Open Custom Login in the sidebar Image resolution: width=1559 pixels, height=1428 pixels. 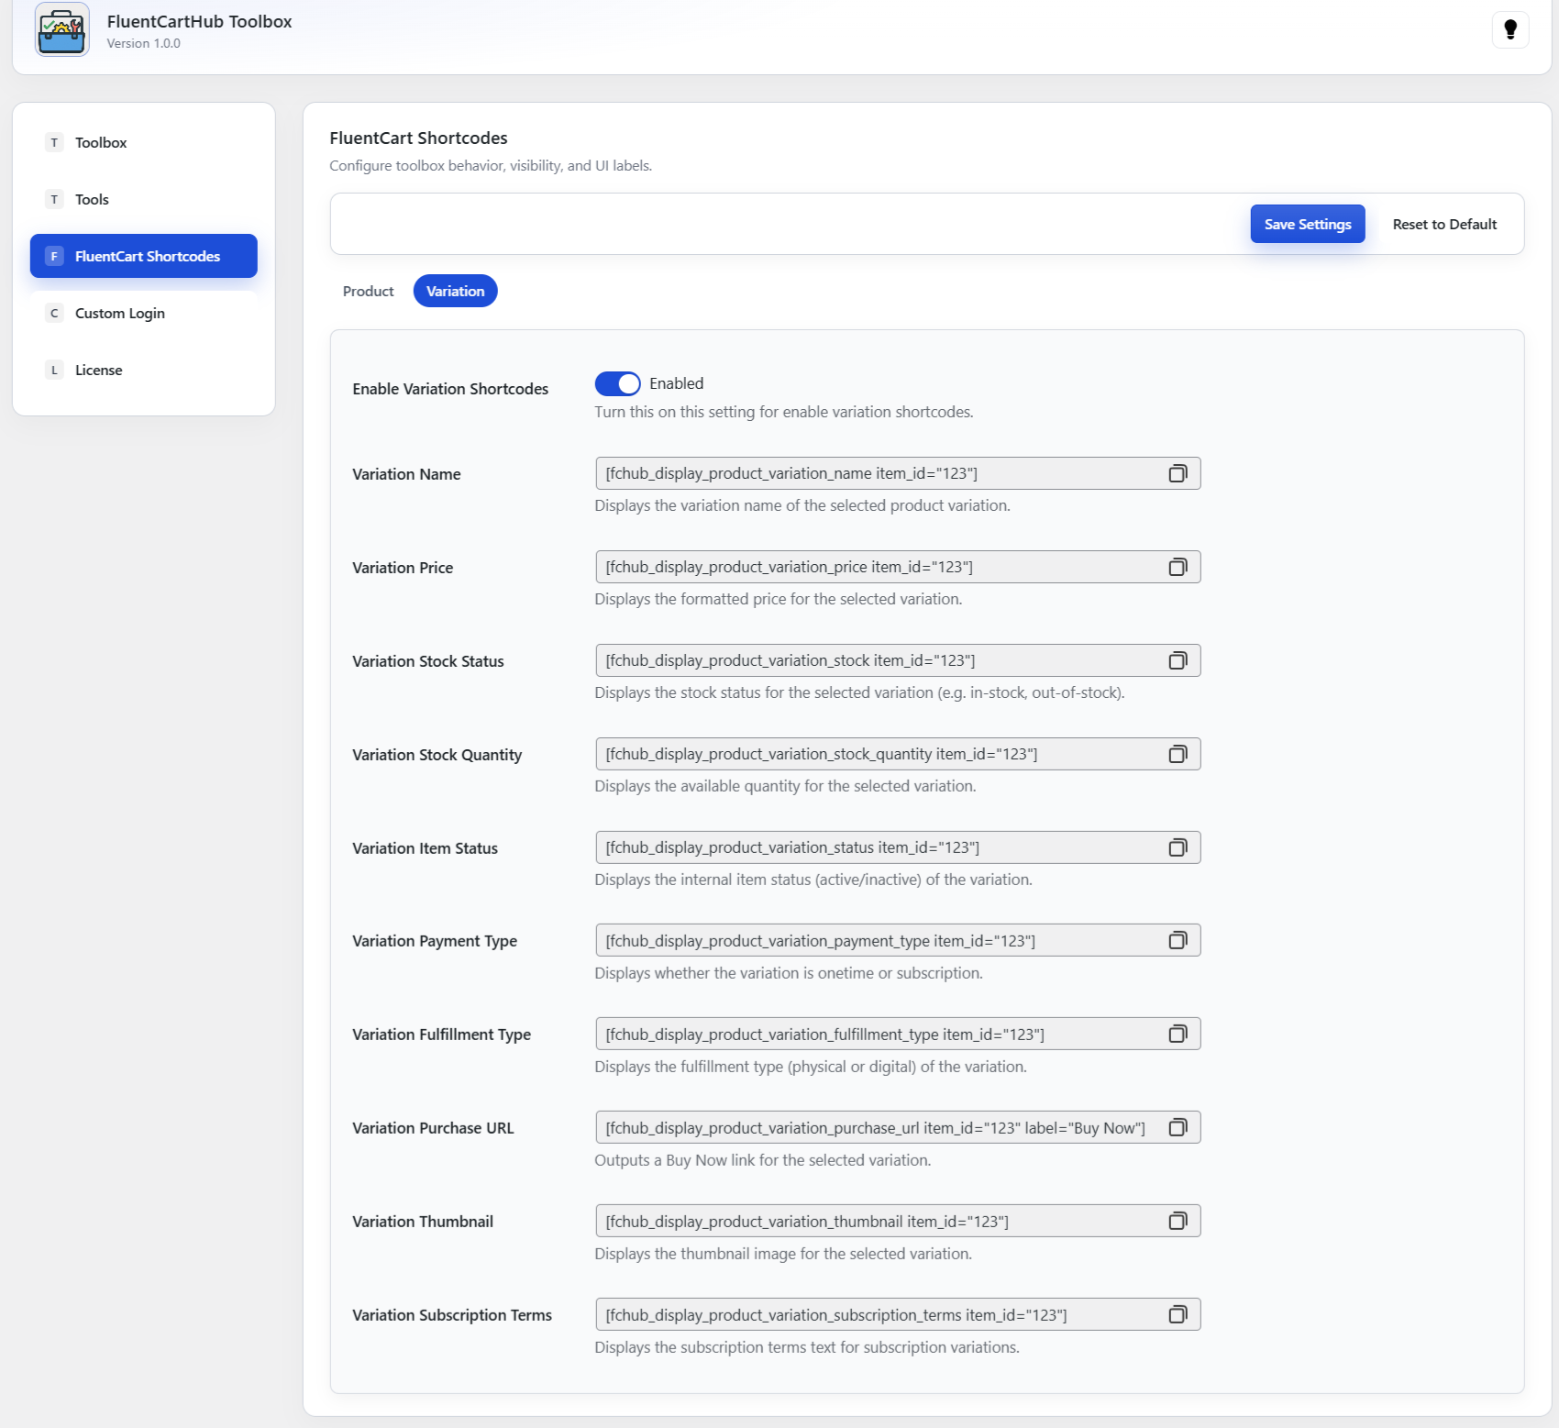120,313
